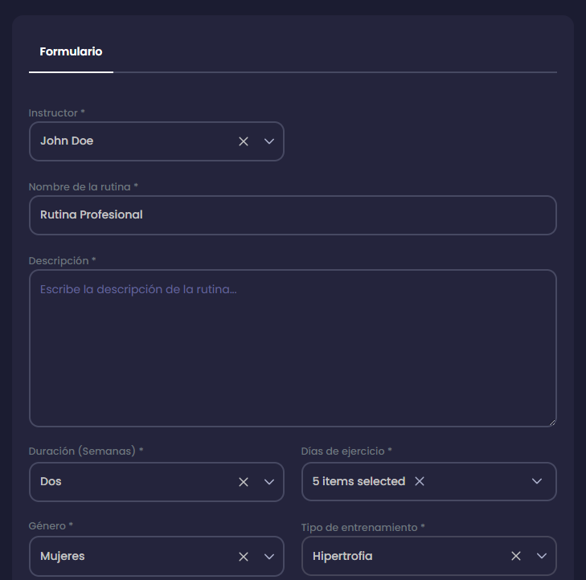Open the Duración (Semanas) dropdown chevron
The image size is (586, 580).
(x=269, y=482)
